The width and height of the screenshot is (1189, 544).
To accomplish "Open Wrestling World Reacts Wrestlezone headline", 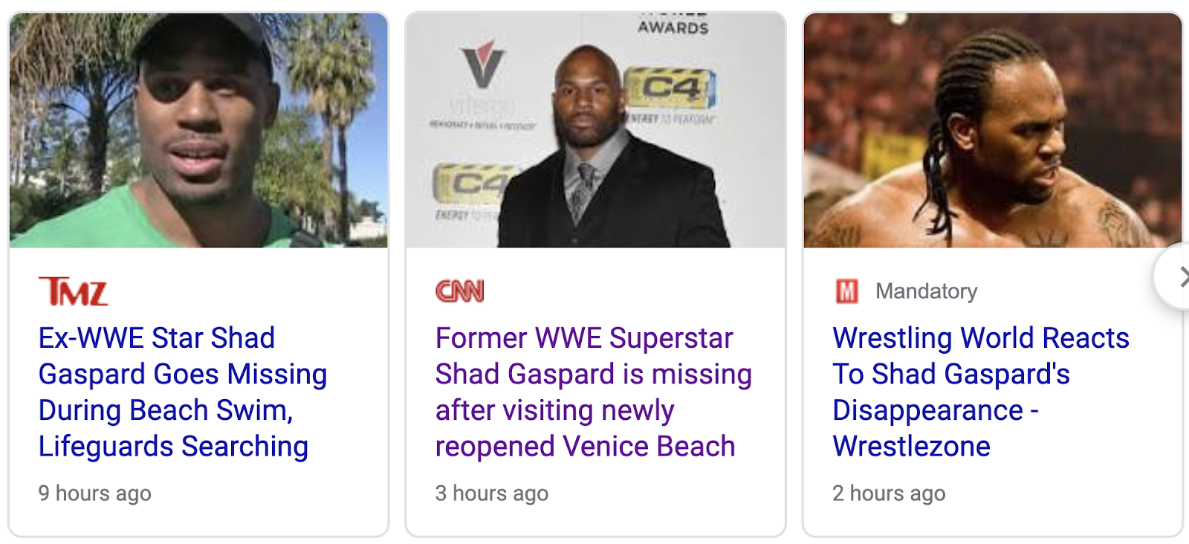I will point(980,392).
